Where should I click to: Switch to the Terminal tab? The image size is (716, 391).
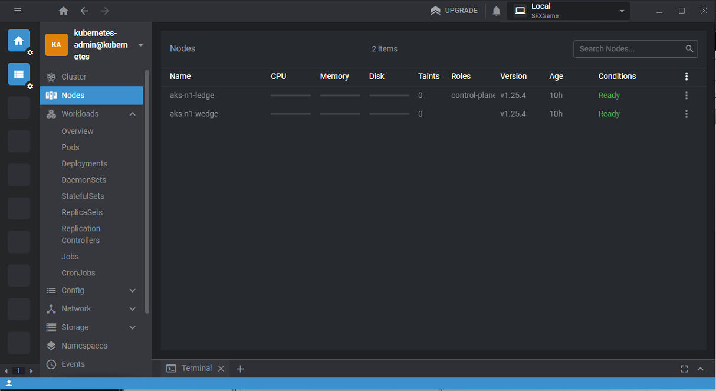pos(196,368)
